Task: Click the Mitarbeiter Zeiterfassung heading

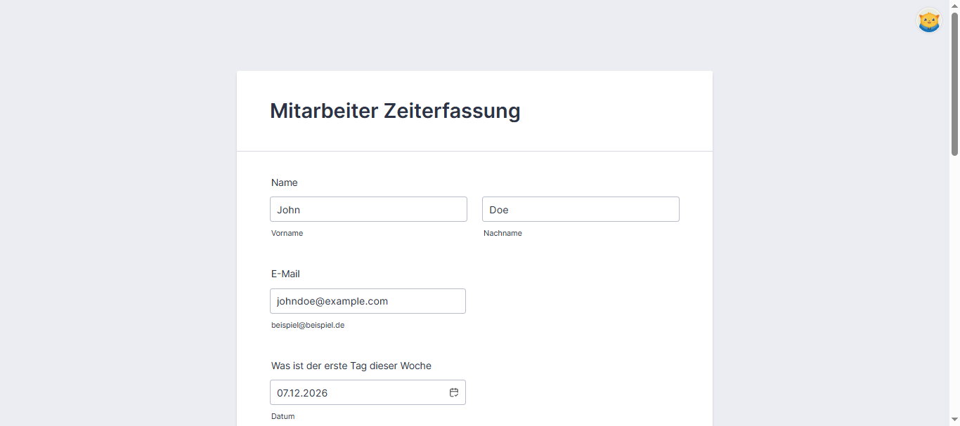Action: pos(395,111)
